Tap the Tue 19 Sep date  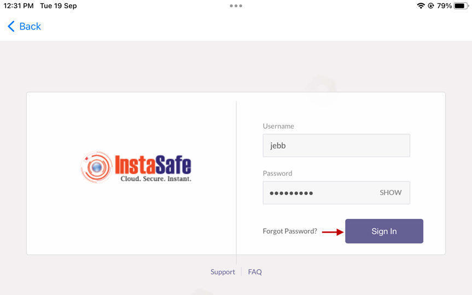[x=59, y=5]
